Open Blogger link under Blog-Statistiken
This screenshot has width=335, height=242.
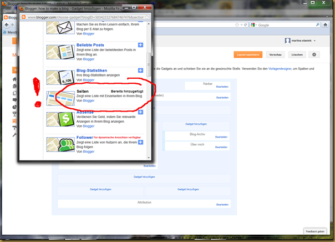[88, 80]
